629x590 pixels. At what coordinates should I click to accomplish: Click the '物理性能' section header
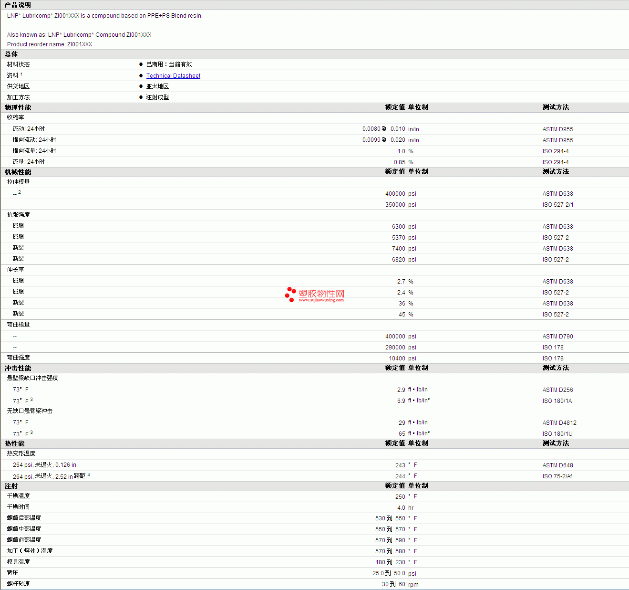pos(18,107)
